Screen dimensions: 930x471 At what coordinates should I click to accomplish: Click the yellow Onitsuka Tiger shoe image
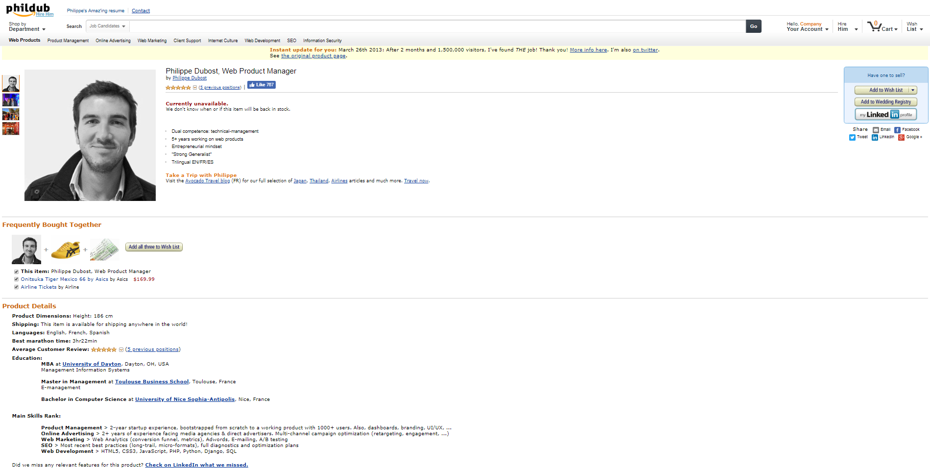tap(66, 249)
